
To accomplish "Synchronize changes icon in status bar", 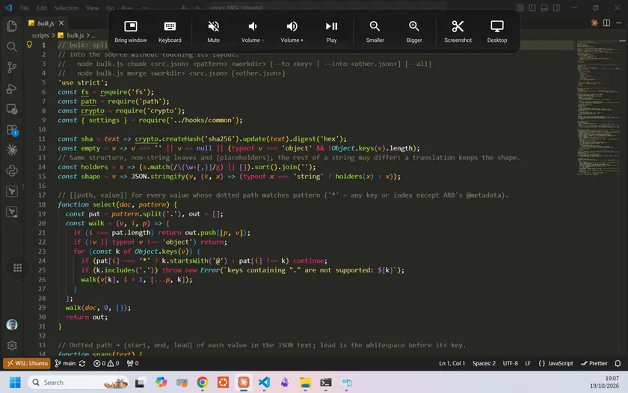I will (82, 363).
